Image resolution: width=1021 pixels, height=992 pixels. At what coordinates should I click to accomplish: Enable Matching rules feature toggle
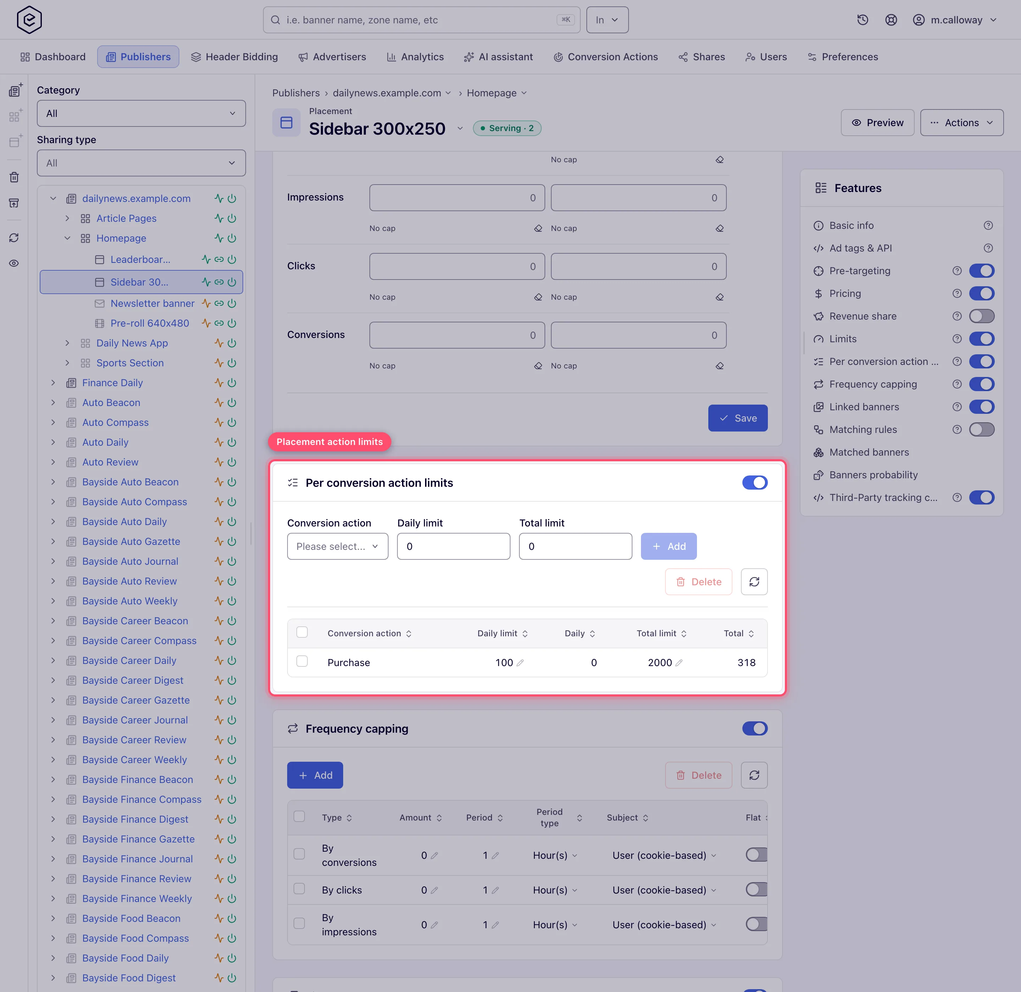coord(981,429)
